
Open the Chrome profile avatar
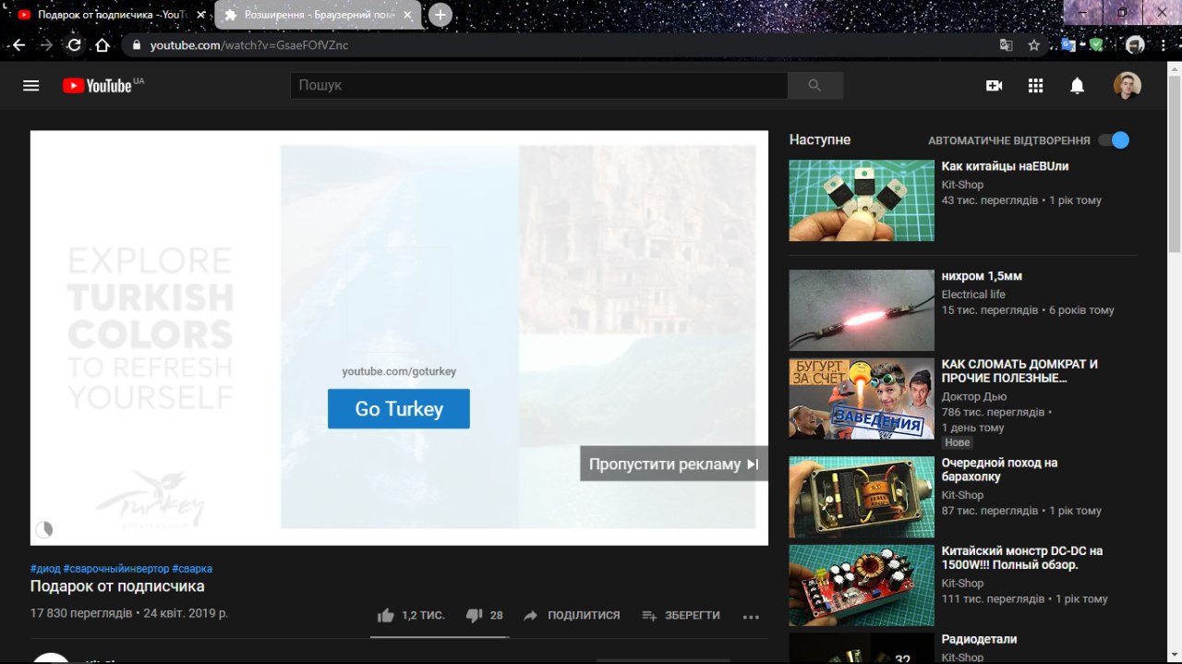coord(1135,44)
